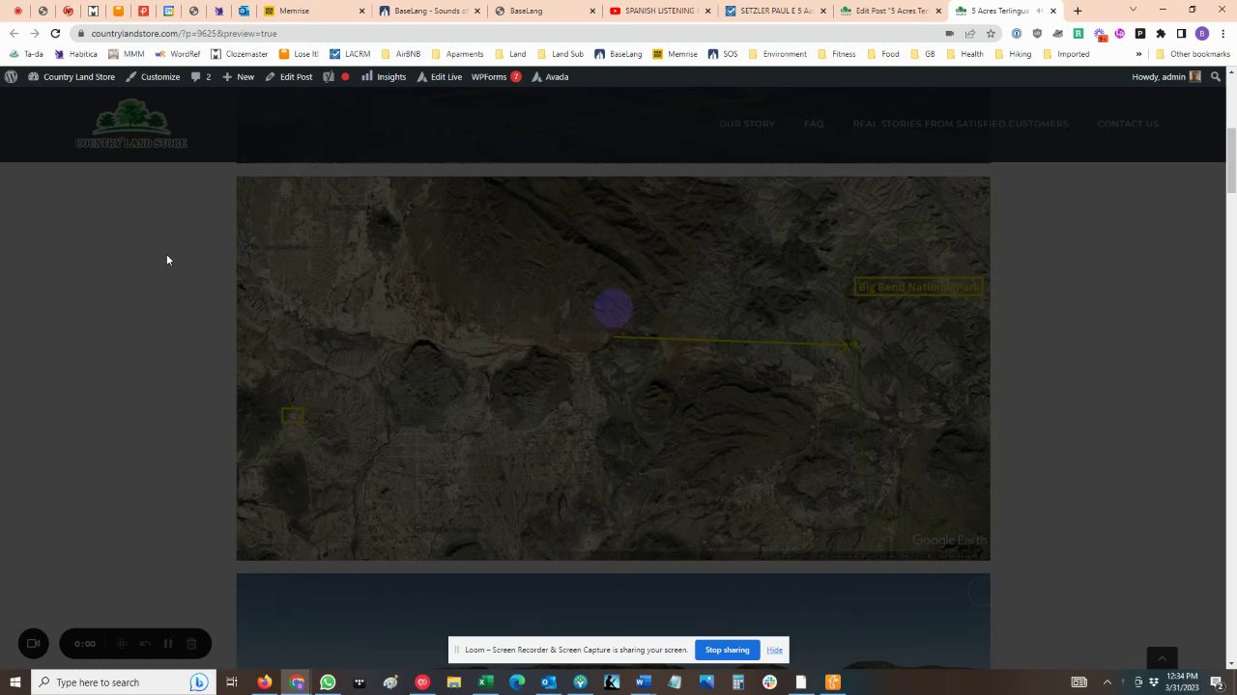Click the taskbar search box
The height and width of the screenshot is (695, 1237).
tap(123, 682)
